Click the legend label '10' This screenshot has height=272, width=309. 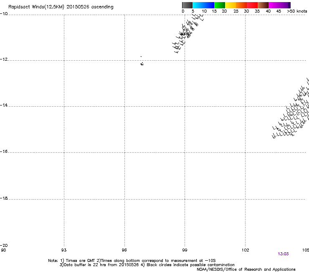tap(204, 11)
